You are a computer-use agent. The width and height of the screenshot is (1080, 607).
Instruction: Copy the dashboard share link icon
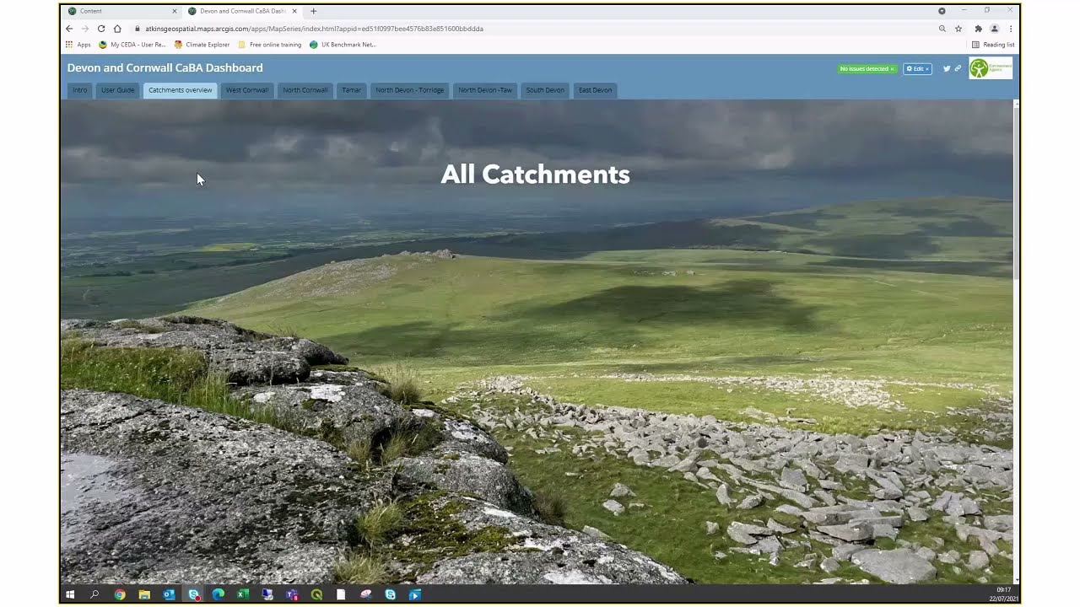click(958, 69)
